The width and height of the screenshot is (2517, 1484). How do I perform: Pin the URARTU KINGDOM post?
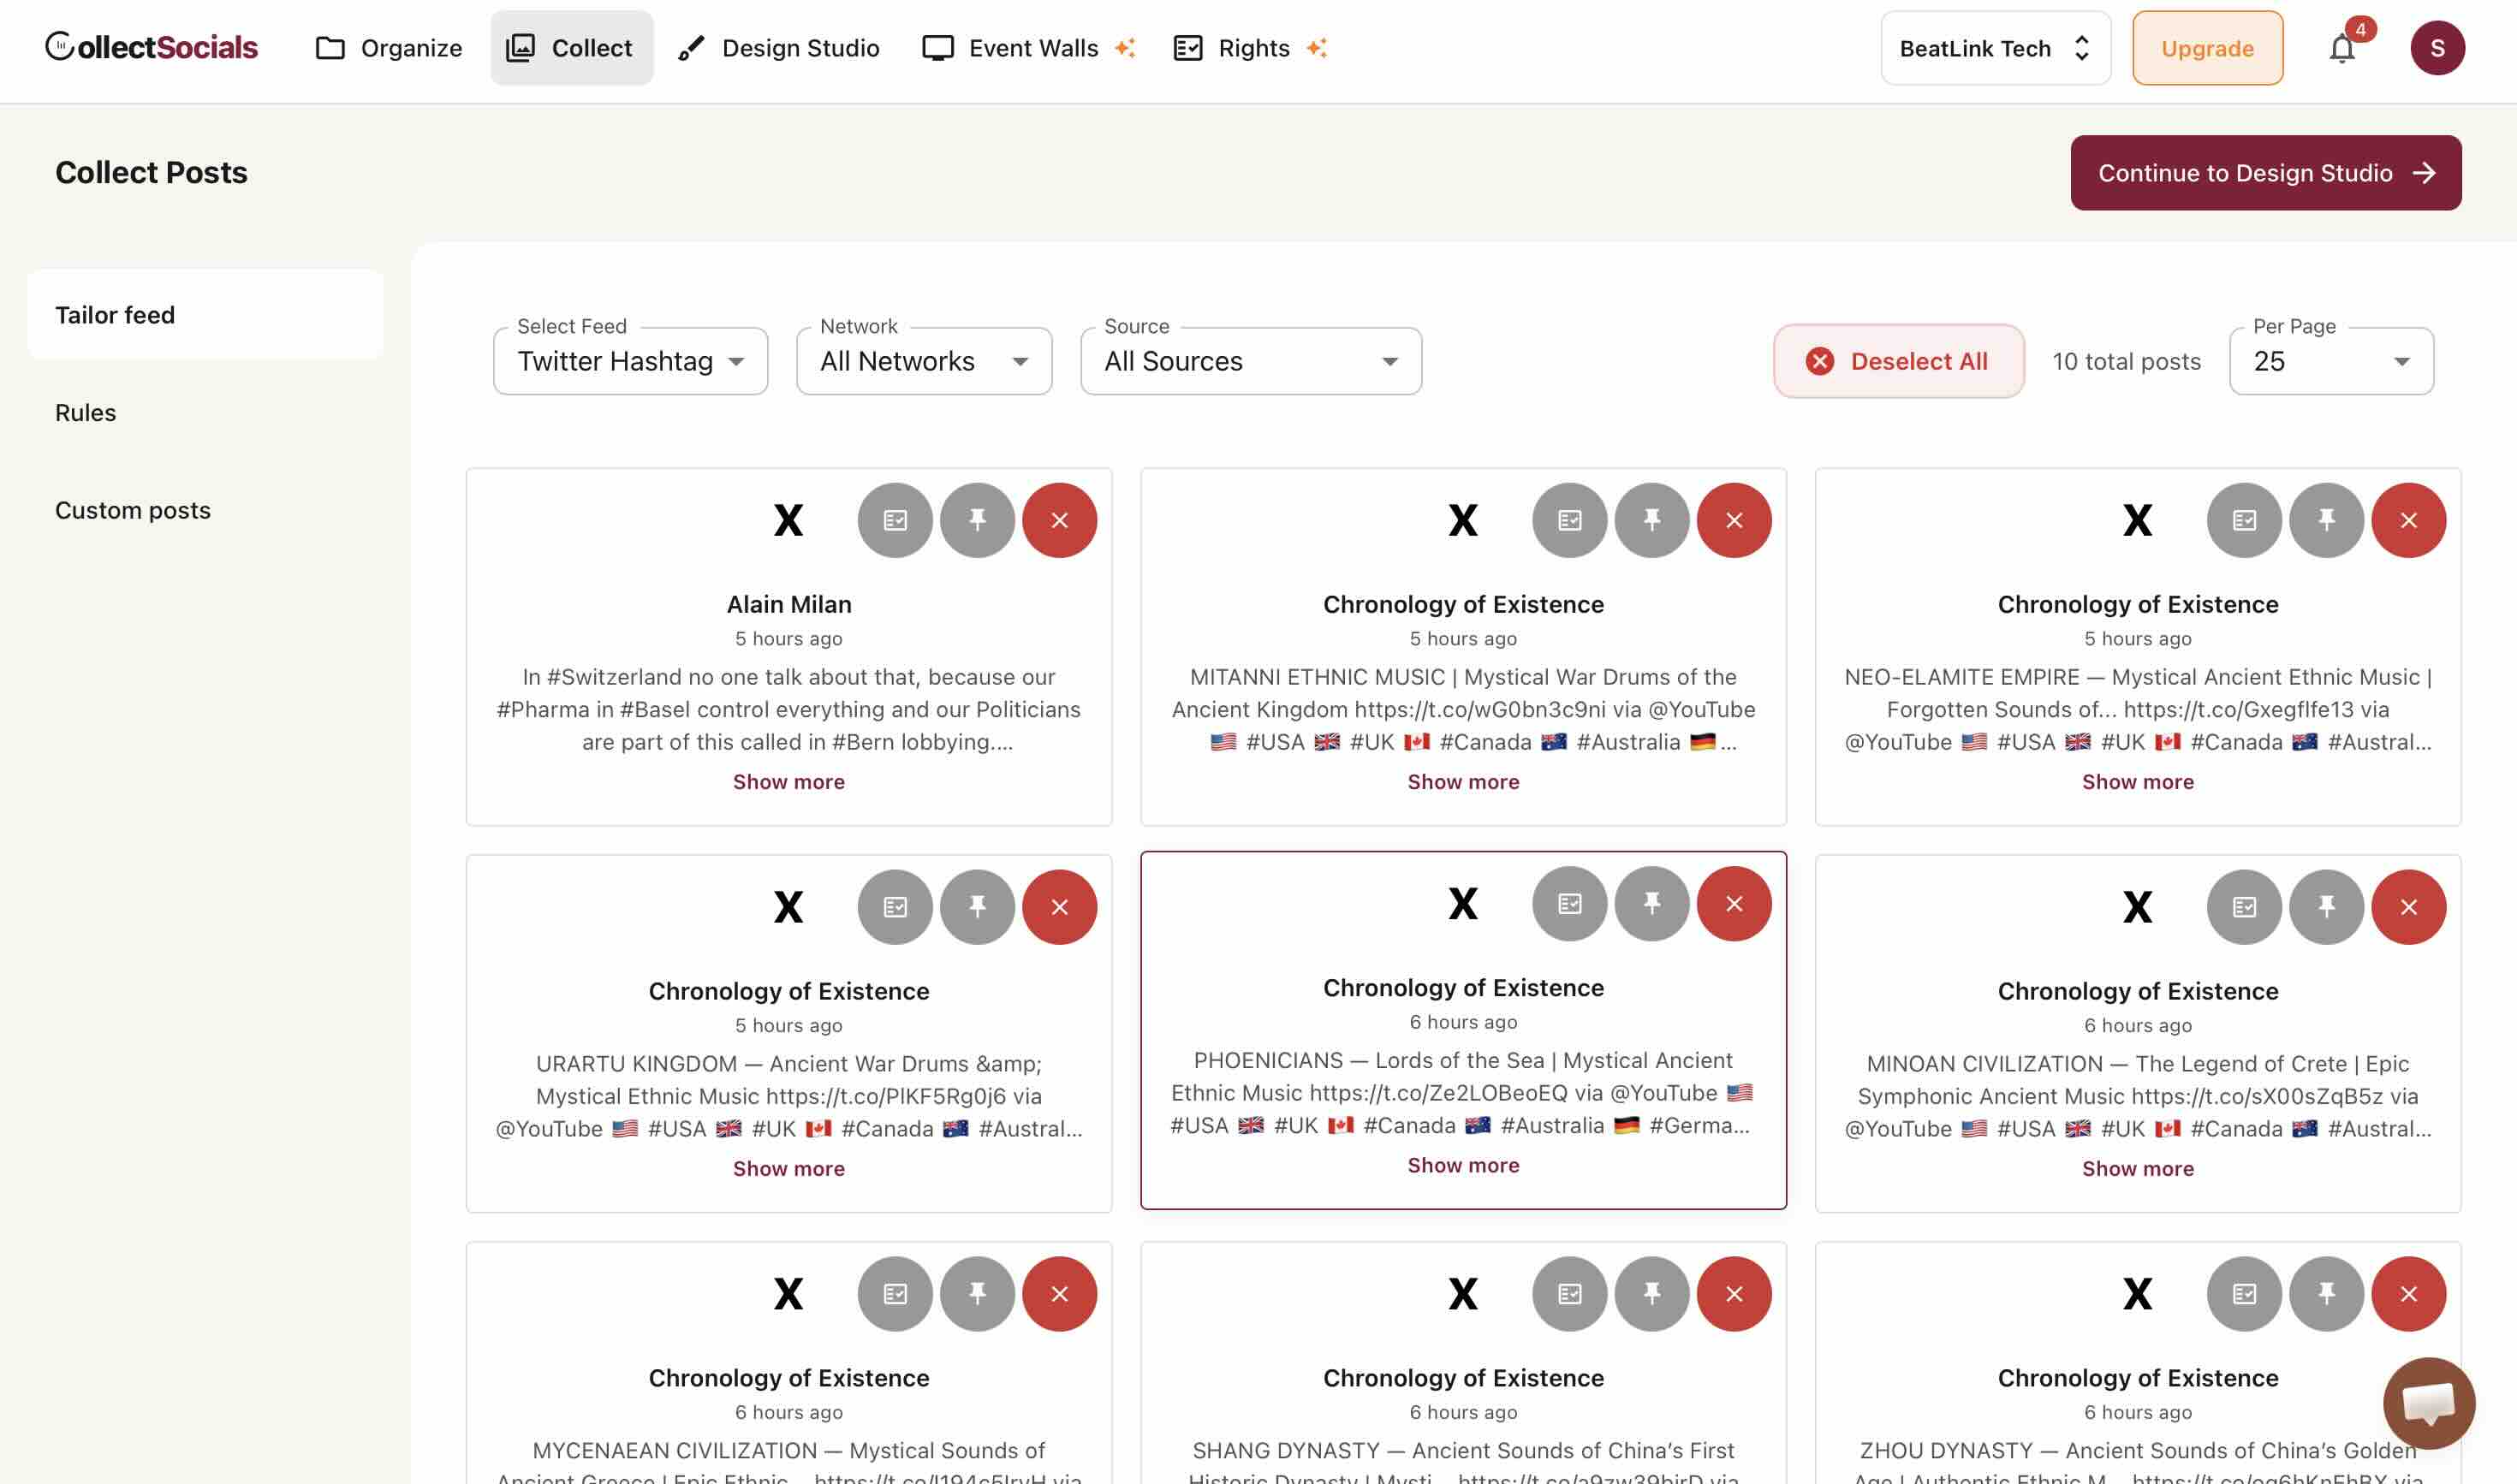(976, 907)
